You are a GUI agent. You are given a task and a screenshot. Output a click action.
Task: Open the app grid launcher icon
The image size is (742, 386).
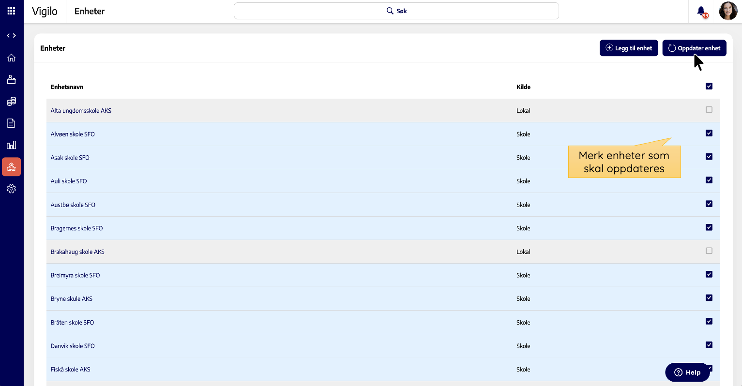11,11
